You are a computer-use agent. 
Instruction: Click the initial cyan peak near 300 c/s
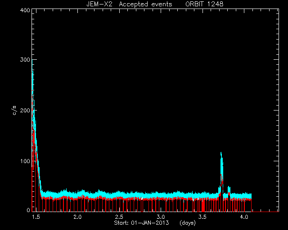tap(32, 62)
